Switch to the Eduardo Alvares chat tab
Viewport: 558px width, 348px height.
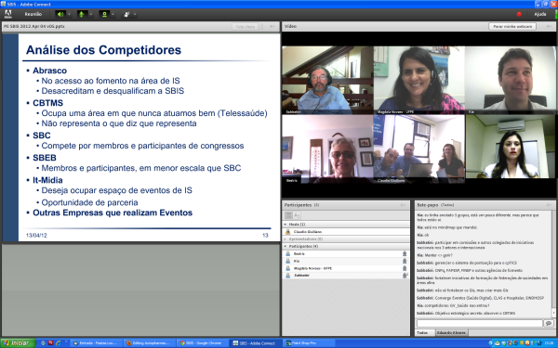click(x=451, y=333)
